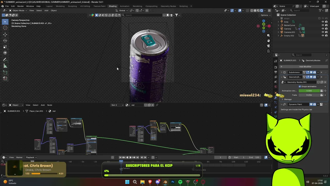This screenshot has height=186, width=330.
Task: Open the Output properties tab
Action: pos(276,72)
